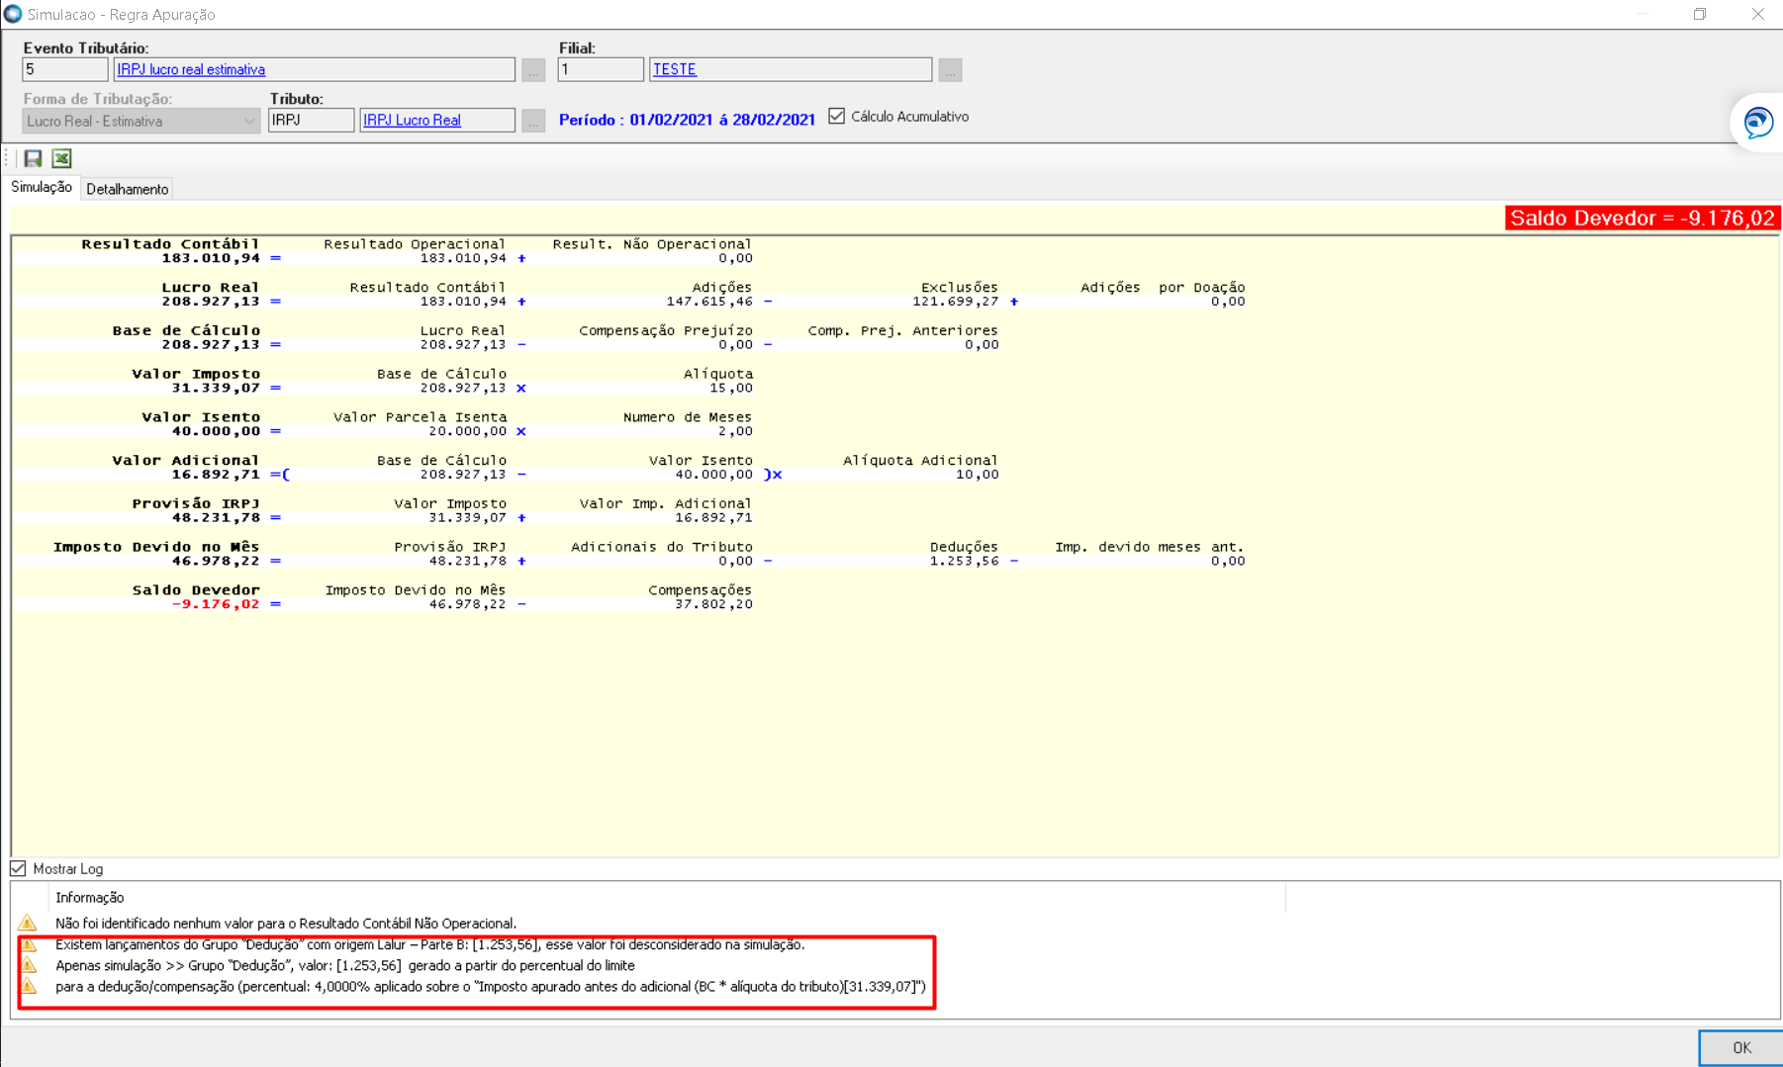Open Tributo lookup ellipsis button
This screenshot has width=1783, height=1067.
tap(533, 121)
